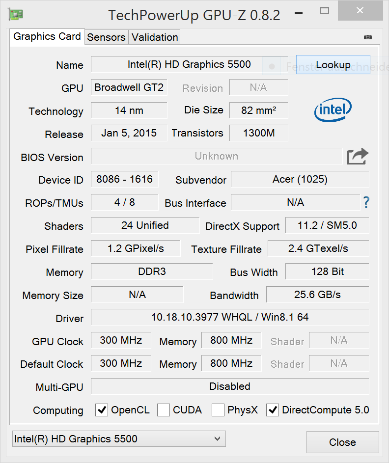Click the Driver version field
This screenshot has height=463, width=389.
pyautogui.click(x=230, y=317)
